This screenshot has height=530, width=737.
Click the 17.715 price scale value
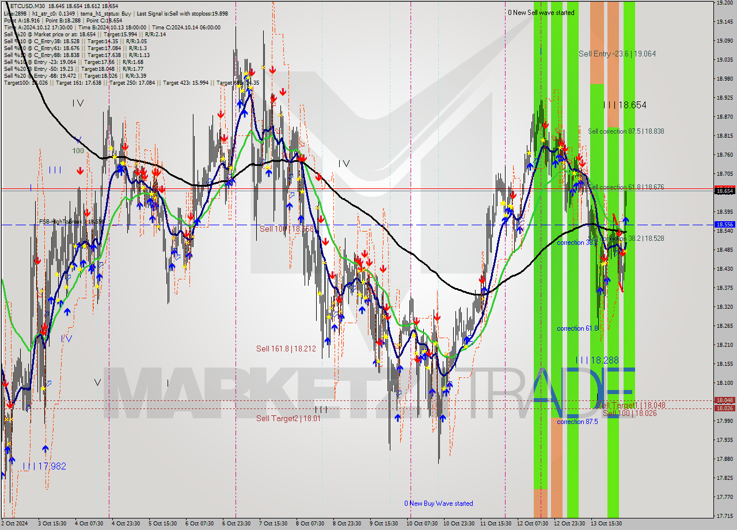pos(724,516)
